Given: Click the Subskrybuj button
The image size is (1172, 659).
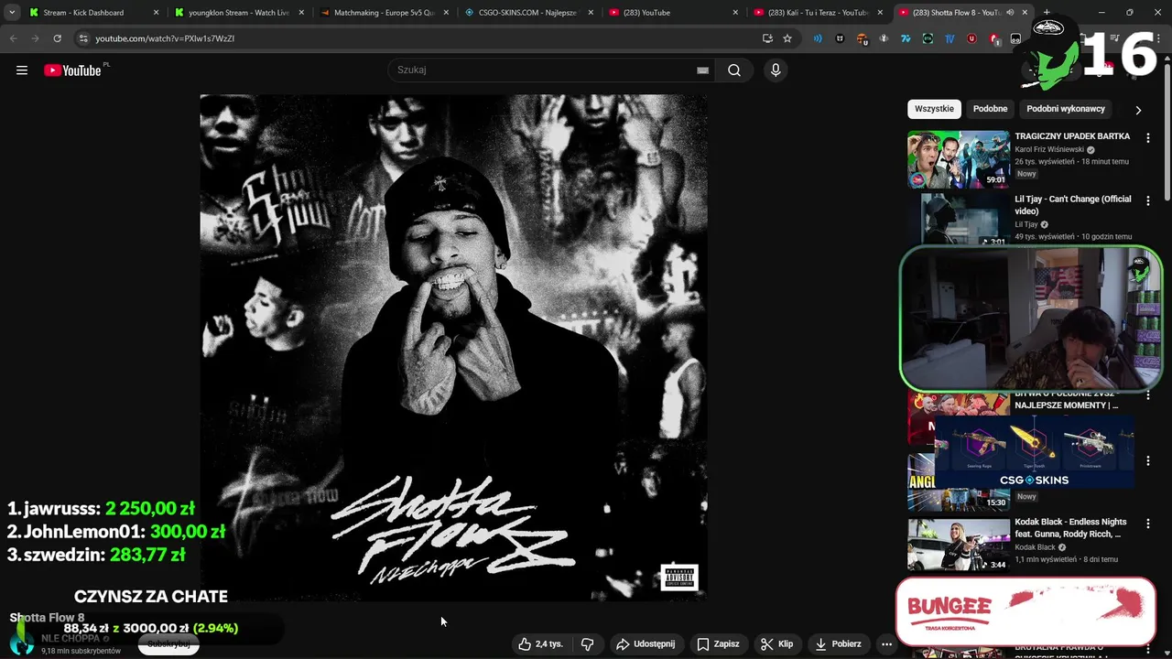Looking at the screenshot, I should pyautogui.click(x=168, y=644).
